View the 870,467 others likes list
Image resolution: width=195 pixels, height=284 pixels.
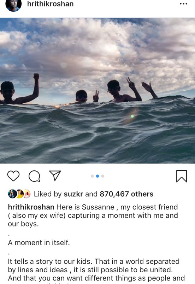coord(126,194)
